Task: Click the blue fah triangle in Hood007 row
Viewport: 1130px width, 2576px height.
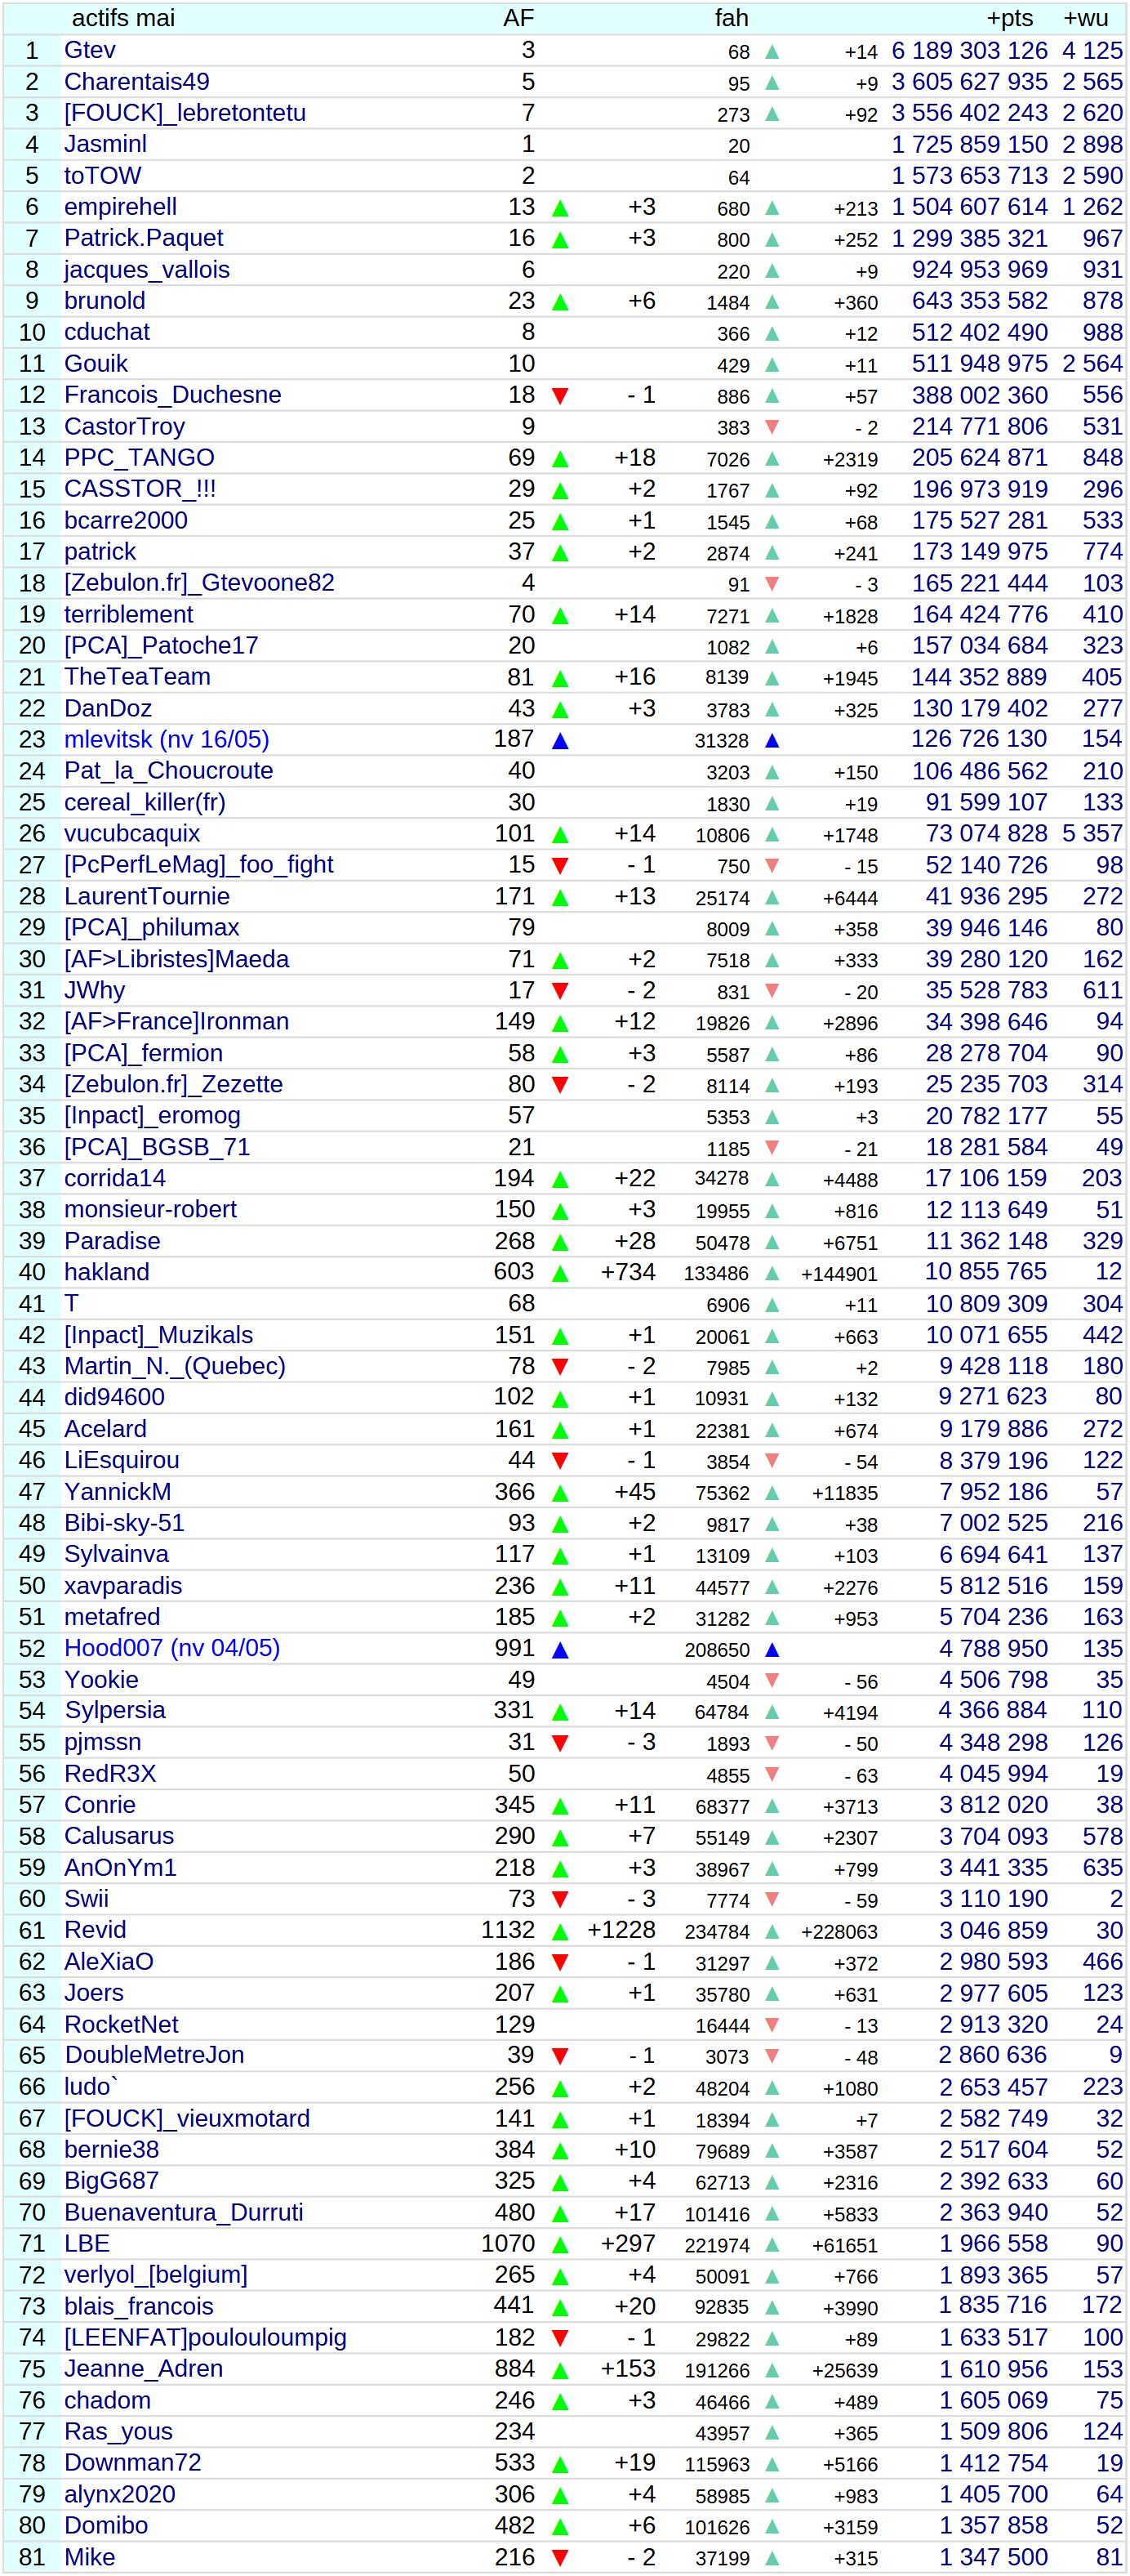Action: pyautogui.click(x=772, y=1650)
